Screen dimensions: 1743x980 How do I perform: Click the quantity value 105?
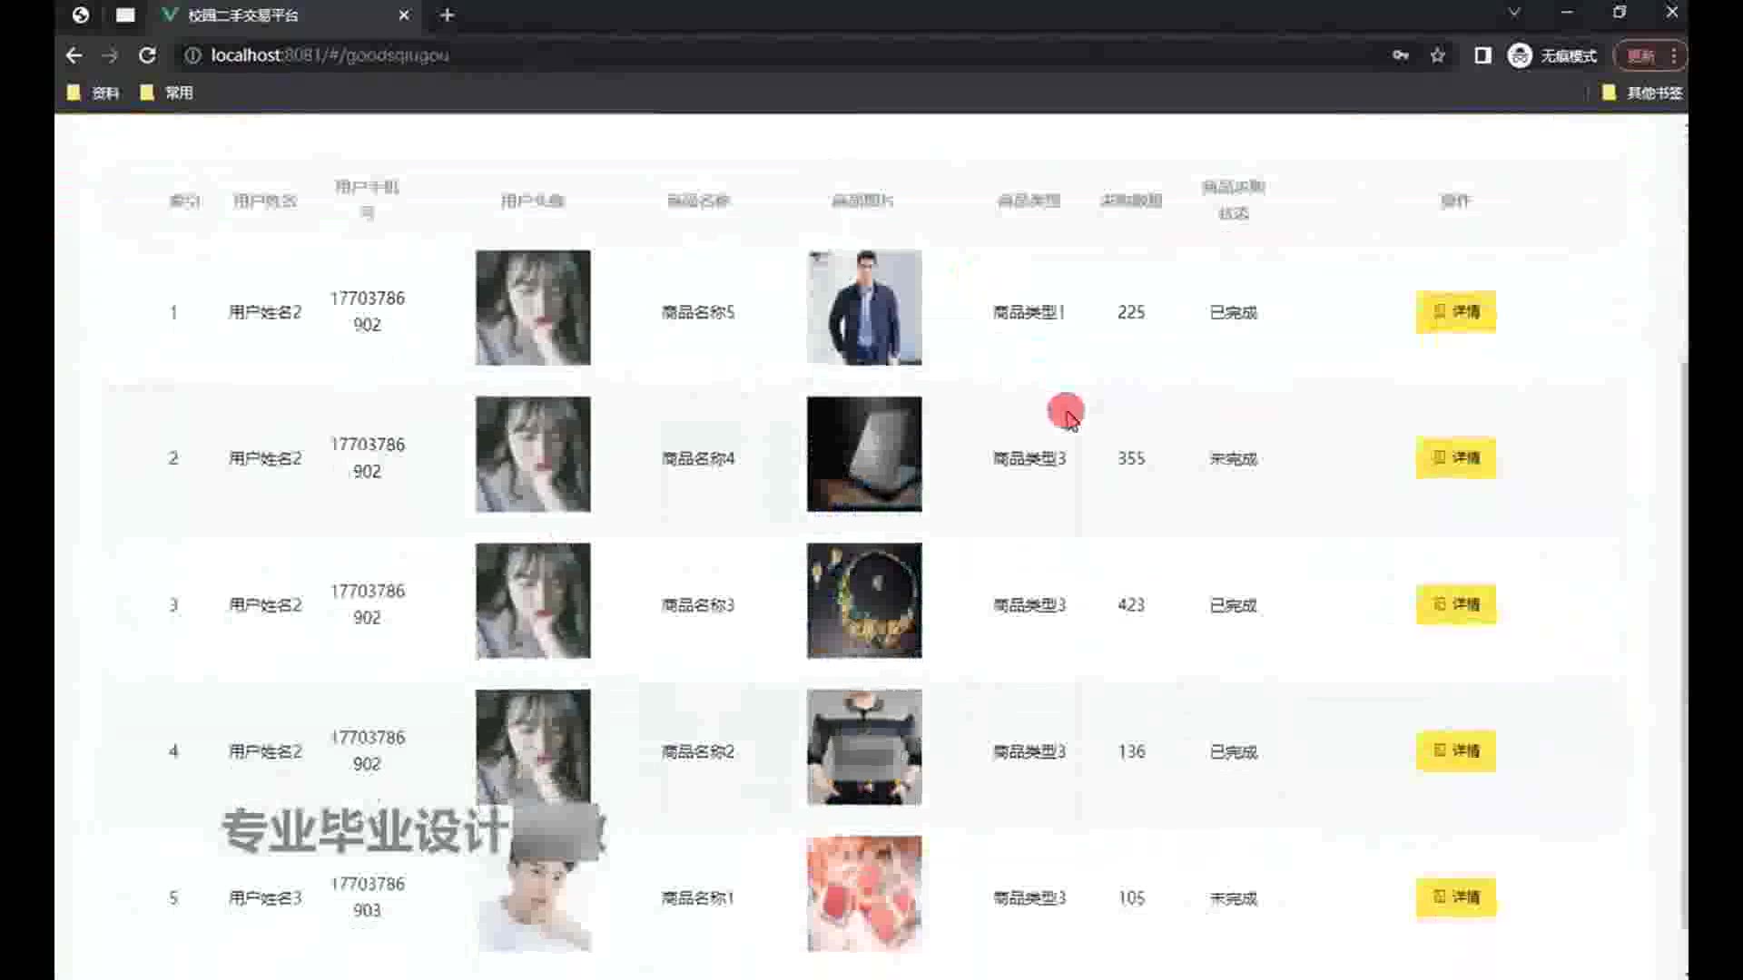point(1131,897)
